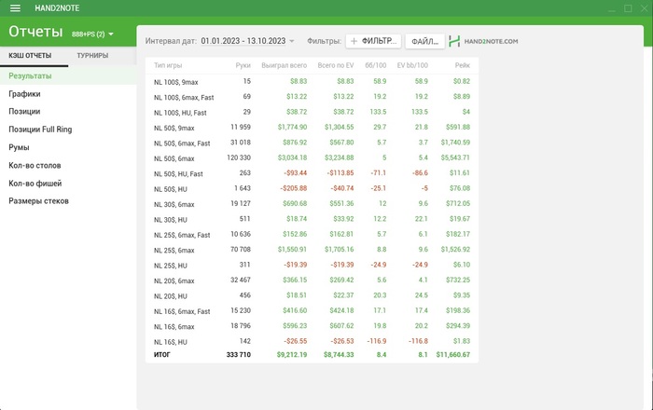Screen dimensions: 653x410
Task: Click the Выиграл всего column header
Action: tap(284, 65)
